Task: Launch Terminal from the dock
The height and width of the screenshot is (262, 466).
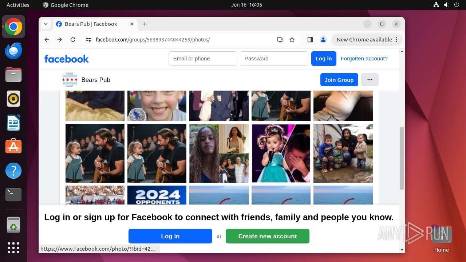Action: click(x=13, y=195)
